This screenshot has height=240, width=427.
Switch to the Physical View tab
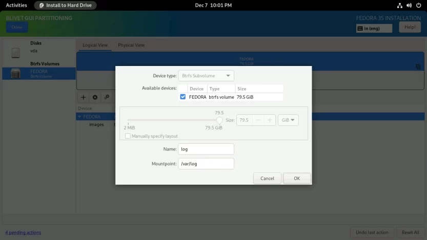[x=131, y=45]
